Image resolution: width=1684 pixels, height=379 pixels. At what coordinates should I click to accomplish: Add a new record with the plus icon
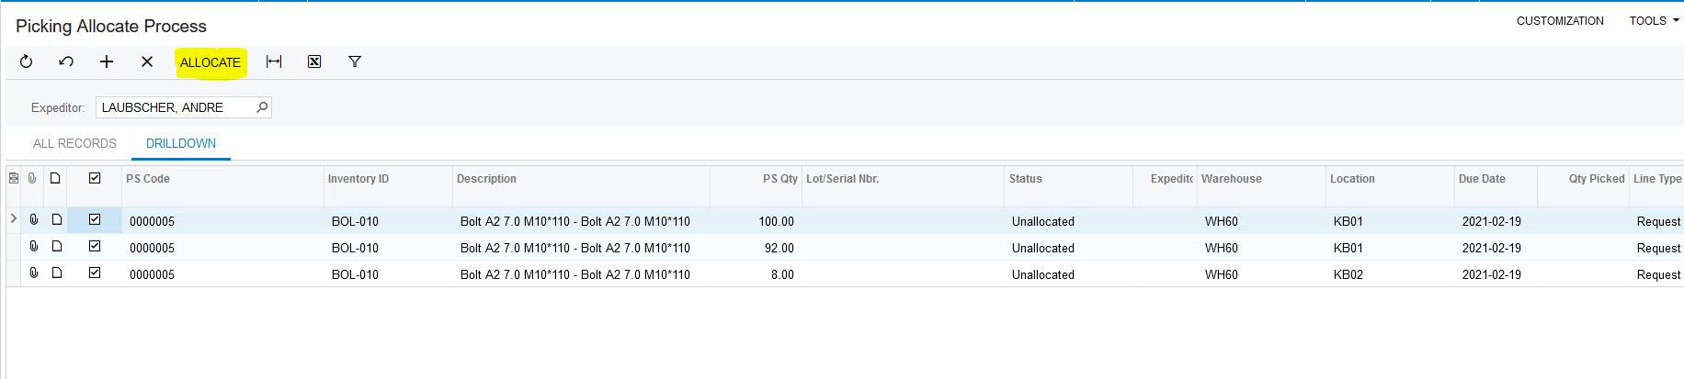(x=107, y=61)
